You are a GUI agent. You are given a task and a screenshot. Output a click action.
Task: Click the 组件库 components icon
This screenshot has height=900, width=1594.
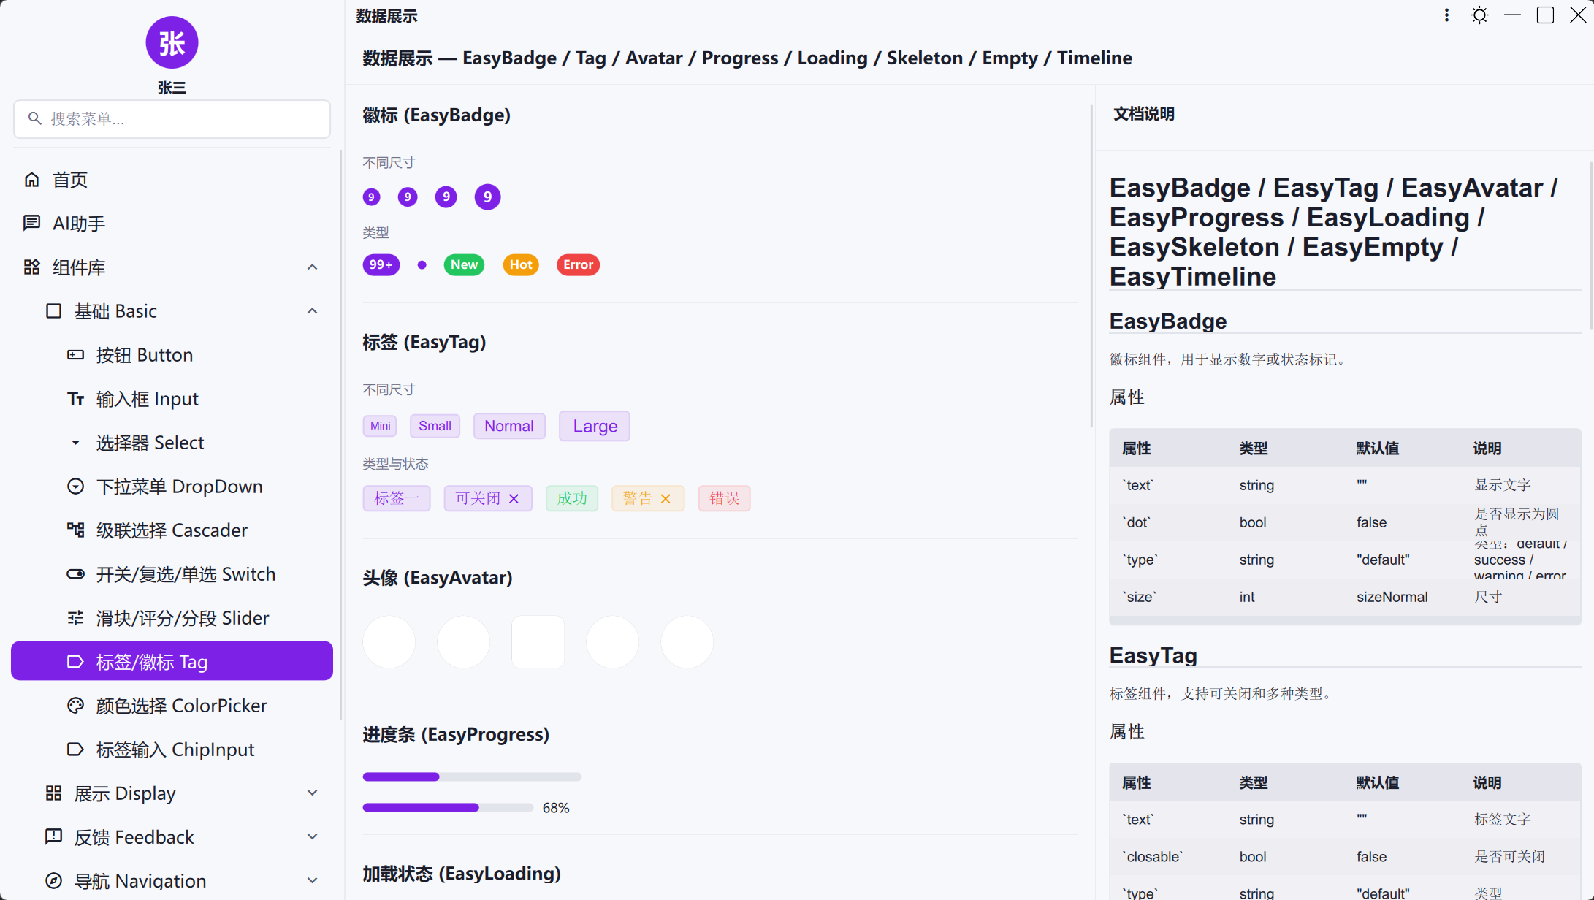tap(31, 267)
